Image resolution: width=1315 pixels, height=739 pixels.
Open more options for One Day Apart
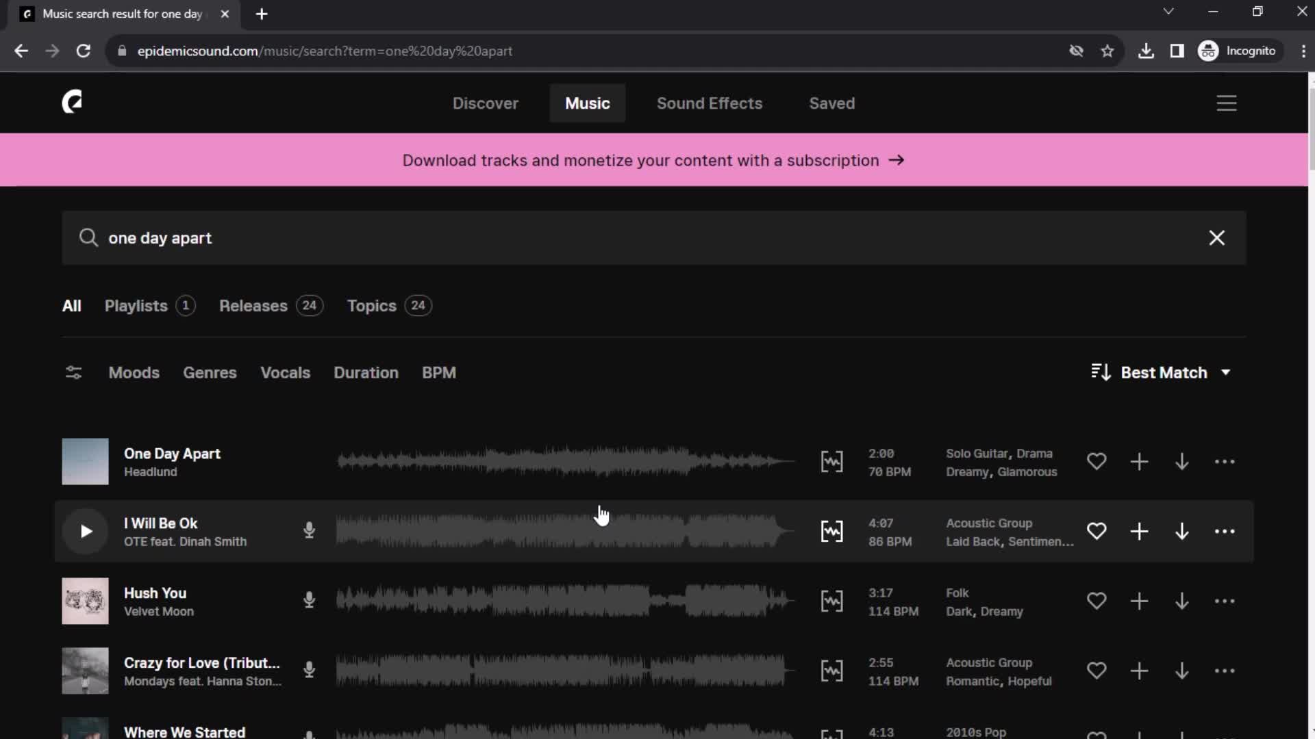coord(1224,462)
